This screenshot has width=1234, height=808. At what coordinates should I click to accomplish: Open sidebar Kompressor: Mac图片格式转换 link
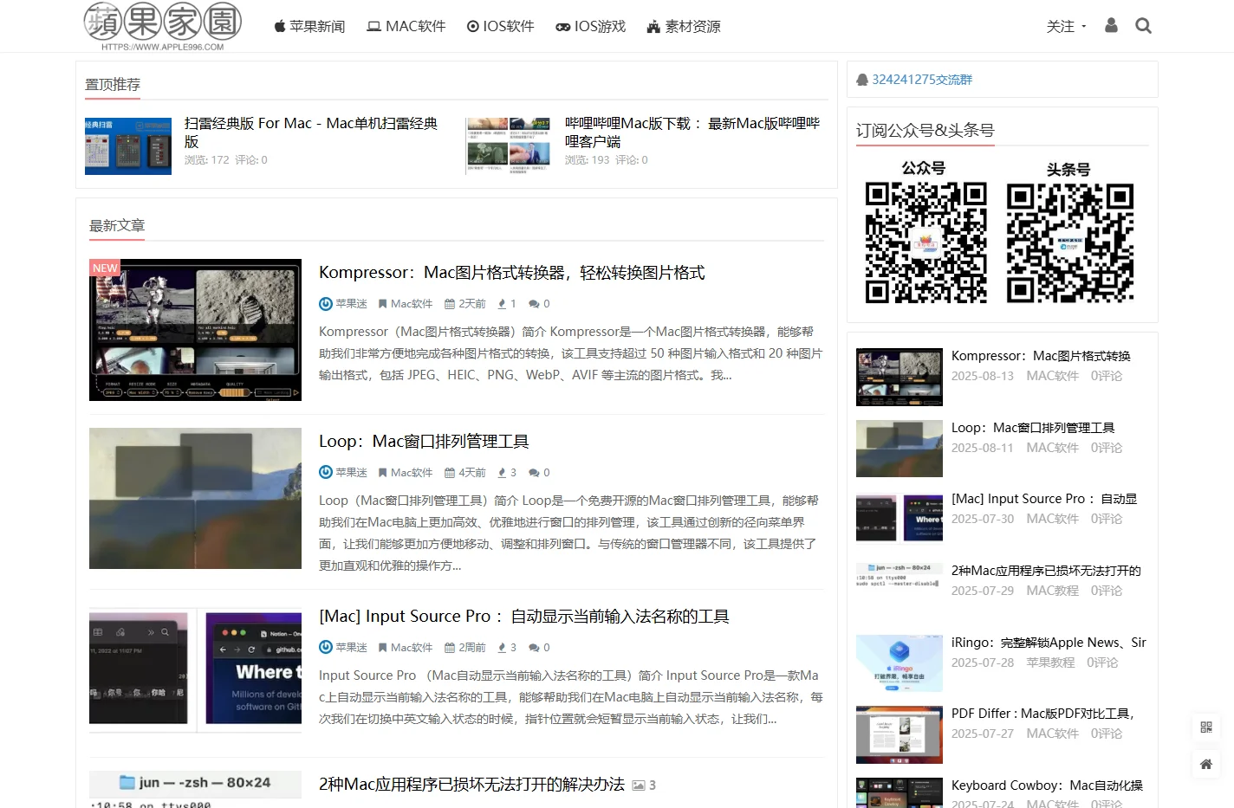(1041, 356)
